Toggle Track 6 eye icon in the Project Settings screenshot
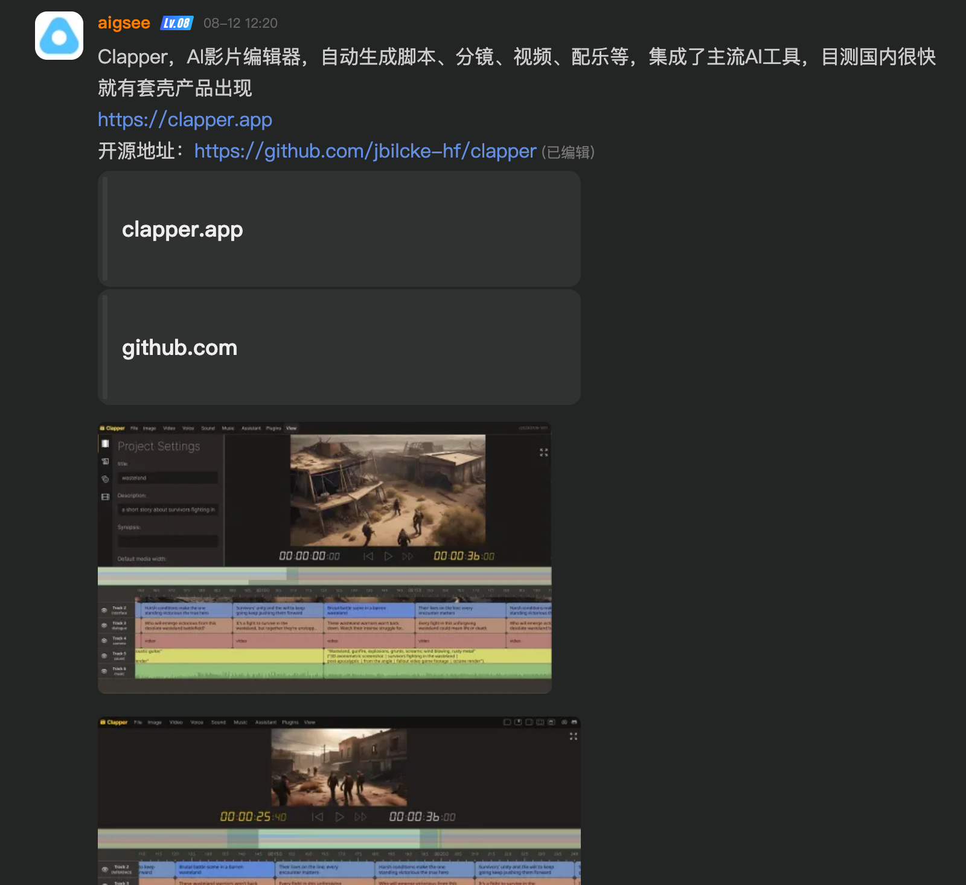Viewport: 966px width, 885px height. click(104, 671)
